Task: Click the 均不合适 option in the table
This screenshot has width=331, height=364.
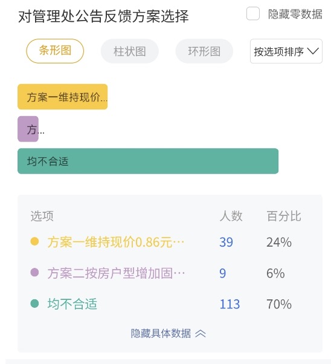Action: [x=72, y=304]
